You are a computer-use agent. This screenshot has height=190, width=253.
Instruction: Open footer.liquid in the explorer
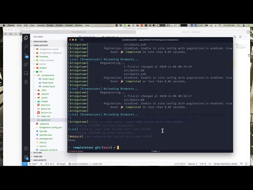tap(48, 79)
